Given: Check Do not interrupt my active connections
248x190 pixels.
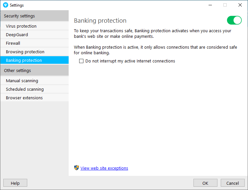Looking at the screenshot, I should pyautogui.click(x=81, y=61).
